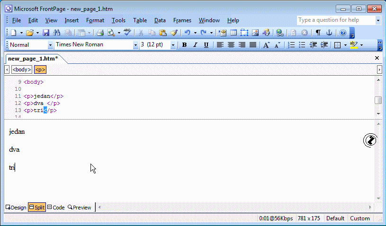
Task: Toggle Show All paragraph marks
Action: [x=318, y=33]
